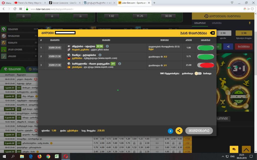Open the chat bubble button

click(x=234, y=149)
